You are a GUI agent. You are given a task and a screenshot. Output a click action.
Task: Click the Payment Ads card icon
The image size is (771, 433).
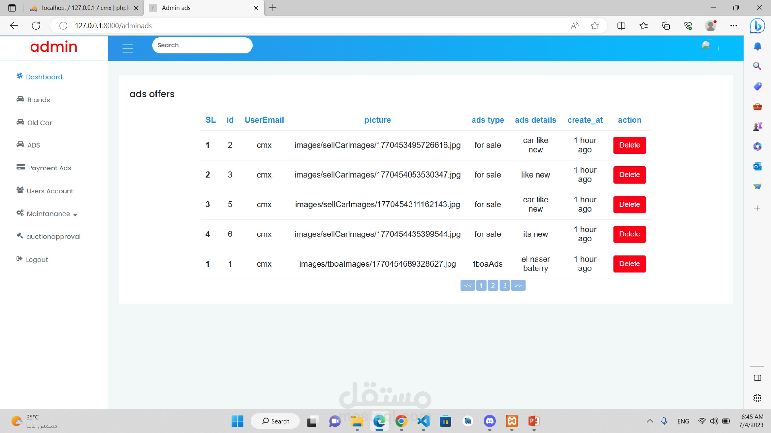tap(20, 167)
